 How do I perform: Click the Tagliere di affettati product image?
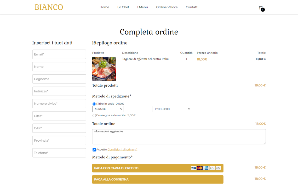point(104,69)
